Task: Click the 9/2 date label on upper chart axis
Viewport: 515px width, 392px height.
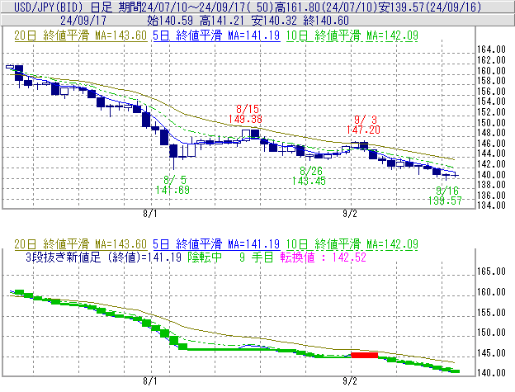Action: click(x=350, y=214)
